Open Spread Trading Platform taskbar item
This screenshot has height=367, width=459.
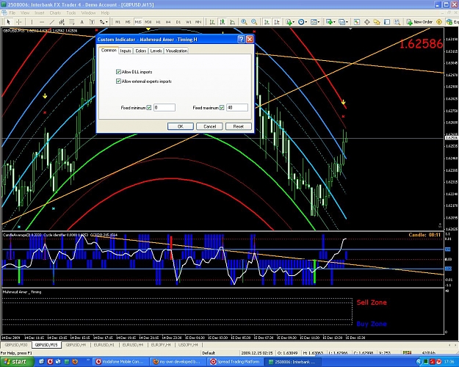[x=236, y=362]
